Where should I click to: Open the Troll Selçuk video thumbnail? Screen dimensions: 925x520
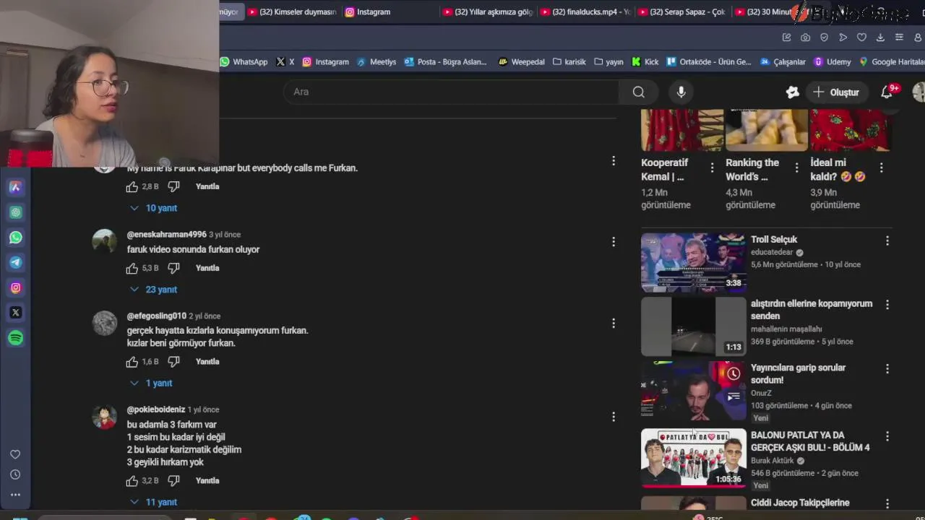(694, 262)
